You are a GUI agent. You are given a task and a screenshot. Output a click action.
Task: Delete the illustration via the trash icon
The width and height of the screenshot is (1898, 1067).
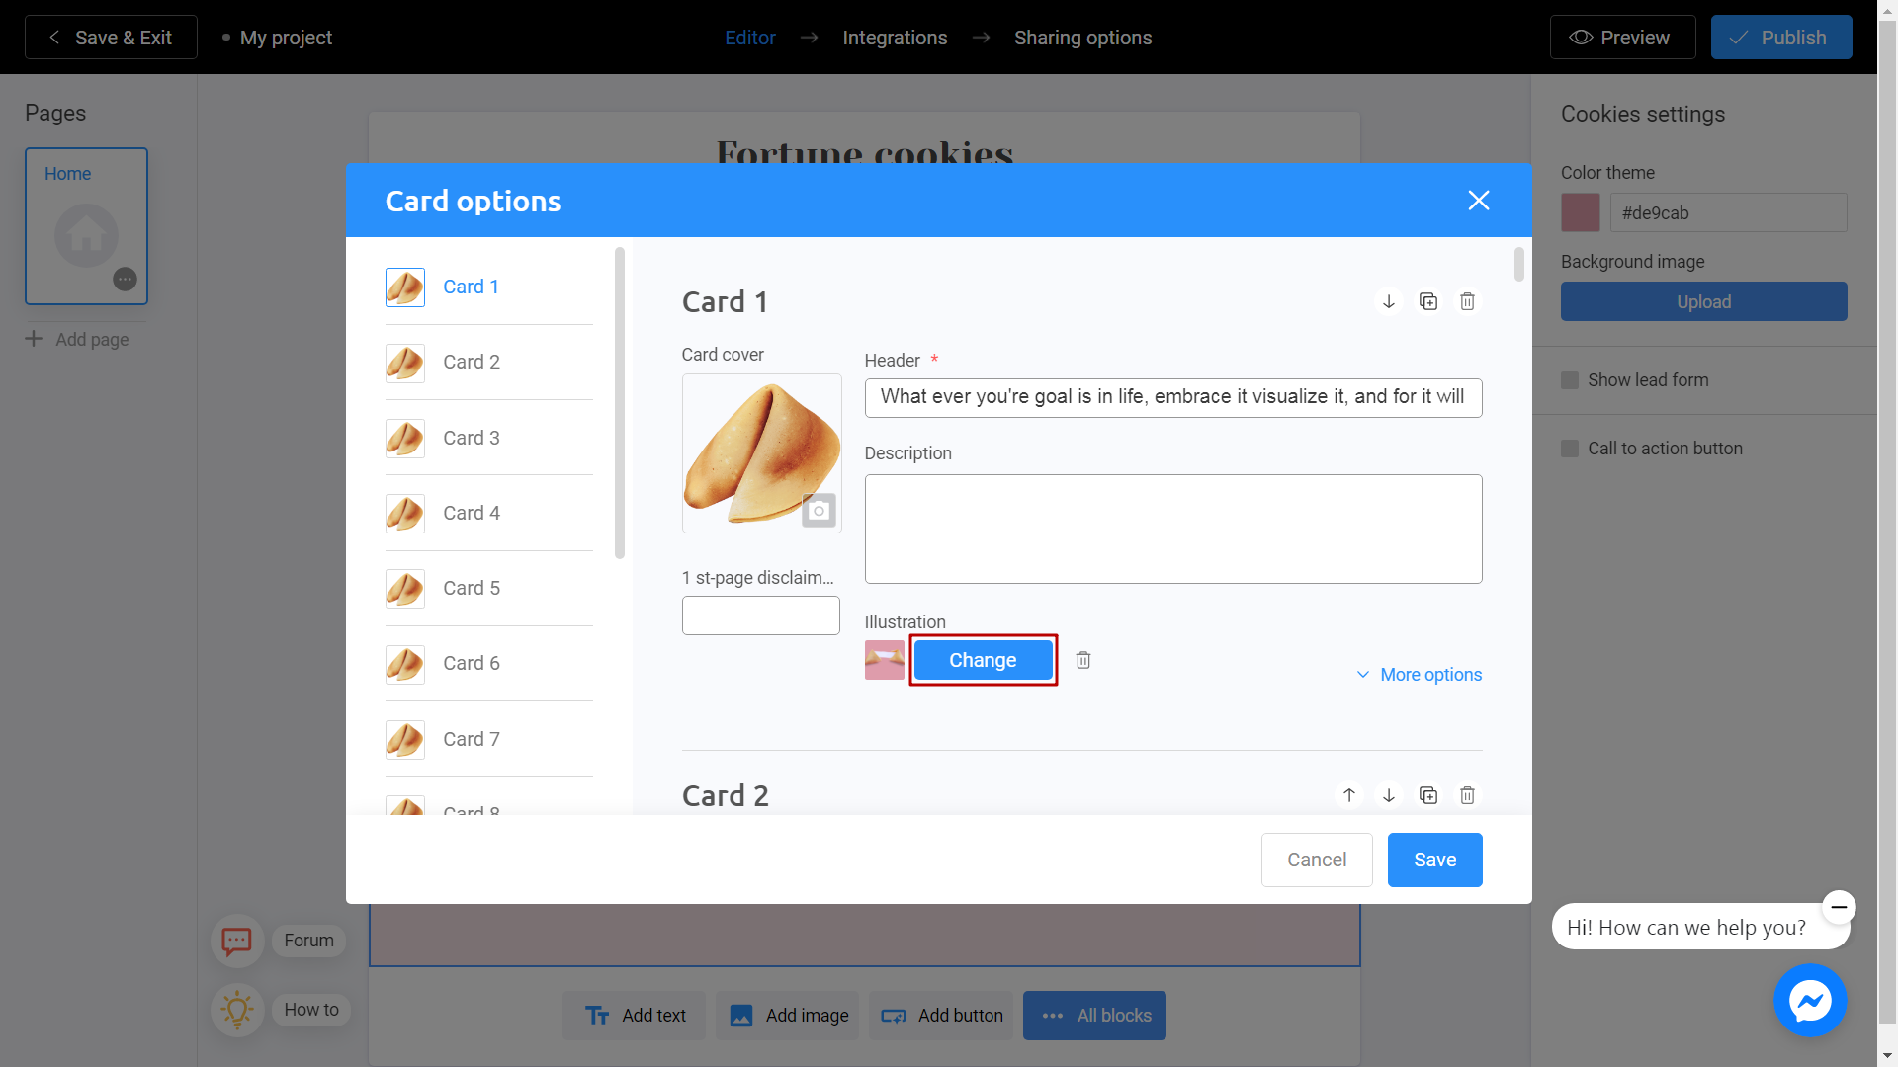pyautogui.click(x=1082, y=659)
